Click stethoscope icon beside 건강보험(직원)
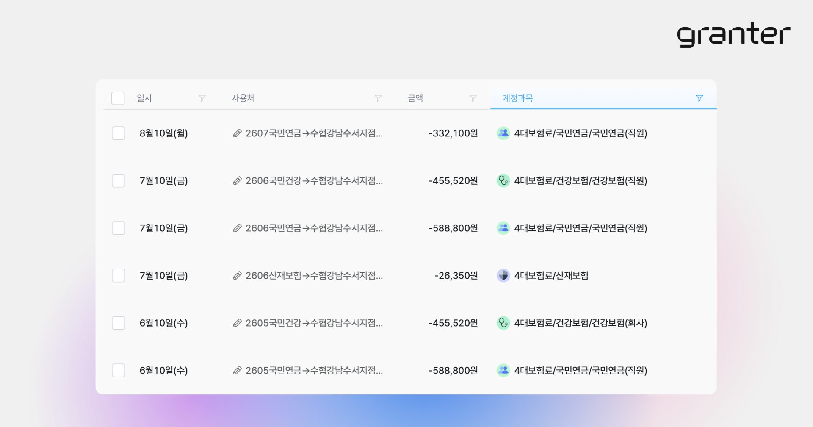The image size is (813, 427). click(x=503, y=180)
